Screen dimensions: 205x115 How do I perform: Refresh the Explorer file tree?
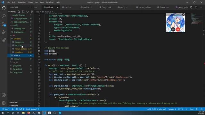[x=28, y=12]
